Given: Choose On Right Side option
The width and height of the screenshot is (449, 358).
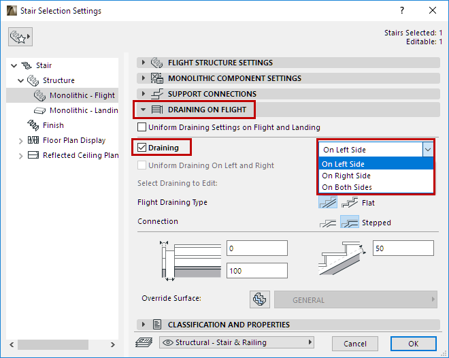Looking at the screenshot, I should pos(376,176).
